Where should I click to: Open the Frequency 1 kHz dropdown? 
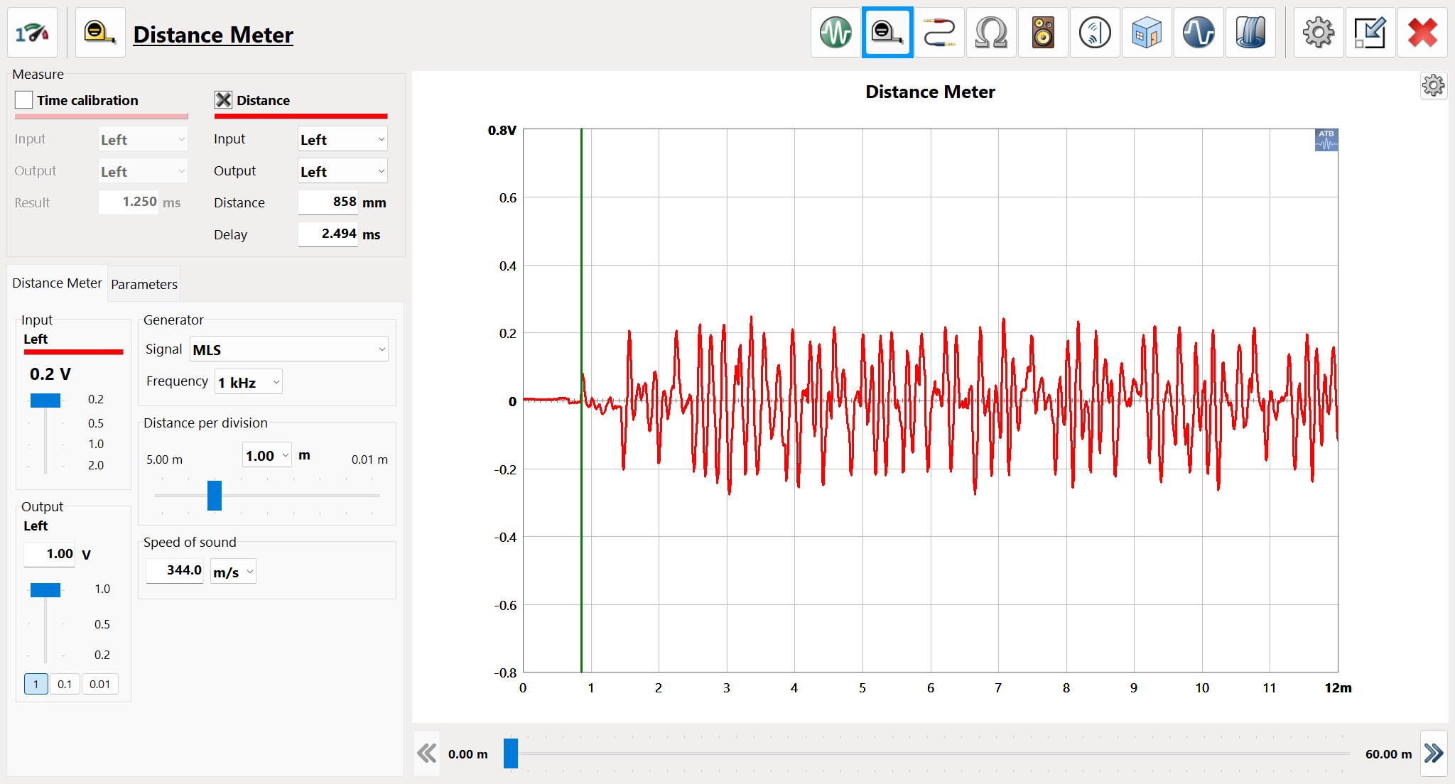[x=249, y=382]
